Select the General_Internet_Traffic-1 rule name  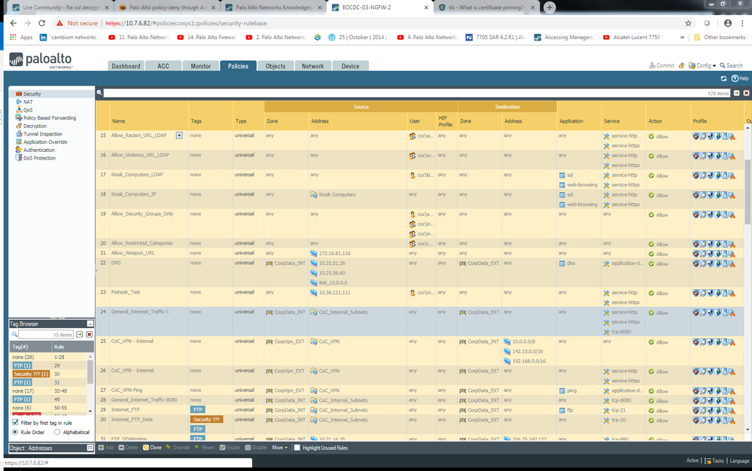(x=139, y=312)
